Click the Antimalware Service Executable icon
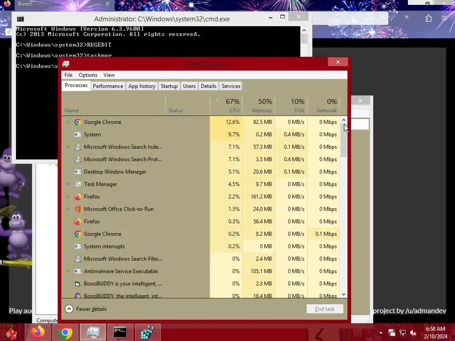Image resolution: width=455 pixels, height=341 pixels. pyautogui.click(x=77, y=271)
